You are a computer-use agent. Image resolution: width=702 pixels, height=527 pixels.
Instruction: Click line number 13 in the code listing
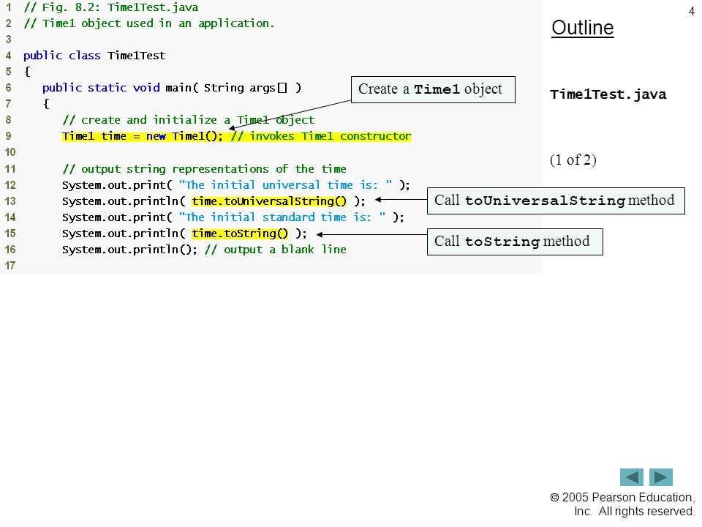pos(10,201)
